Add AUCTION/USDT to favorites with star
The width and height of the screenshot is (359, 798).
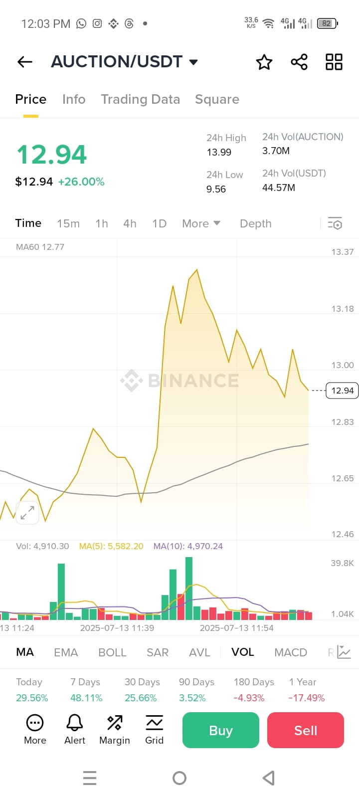[264, 62]
